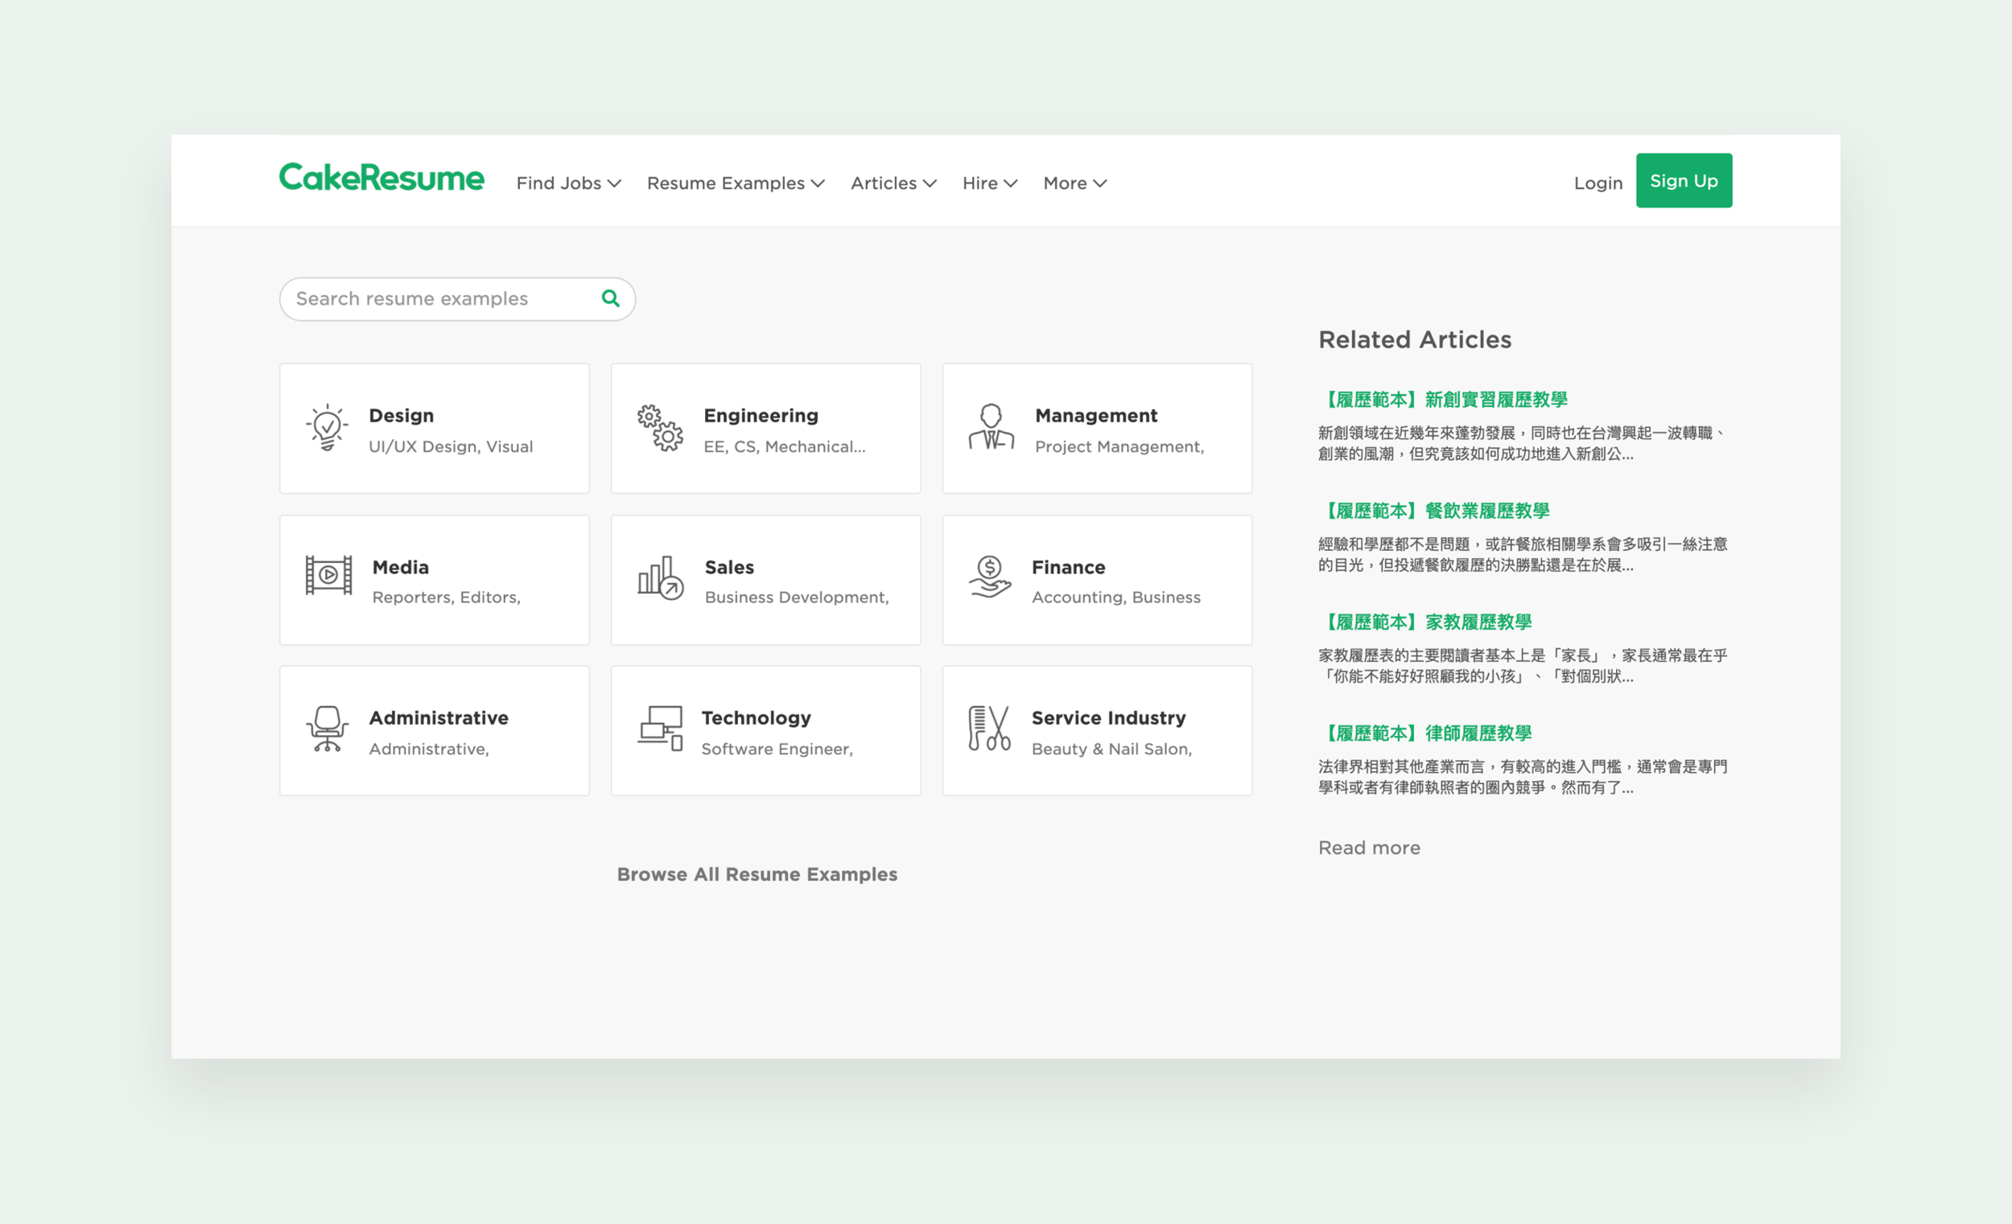The height and width of the screenshot is (1224, 2012).
Task: Open the More menu label
Action: [1065, 183]
